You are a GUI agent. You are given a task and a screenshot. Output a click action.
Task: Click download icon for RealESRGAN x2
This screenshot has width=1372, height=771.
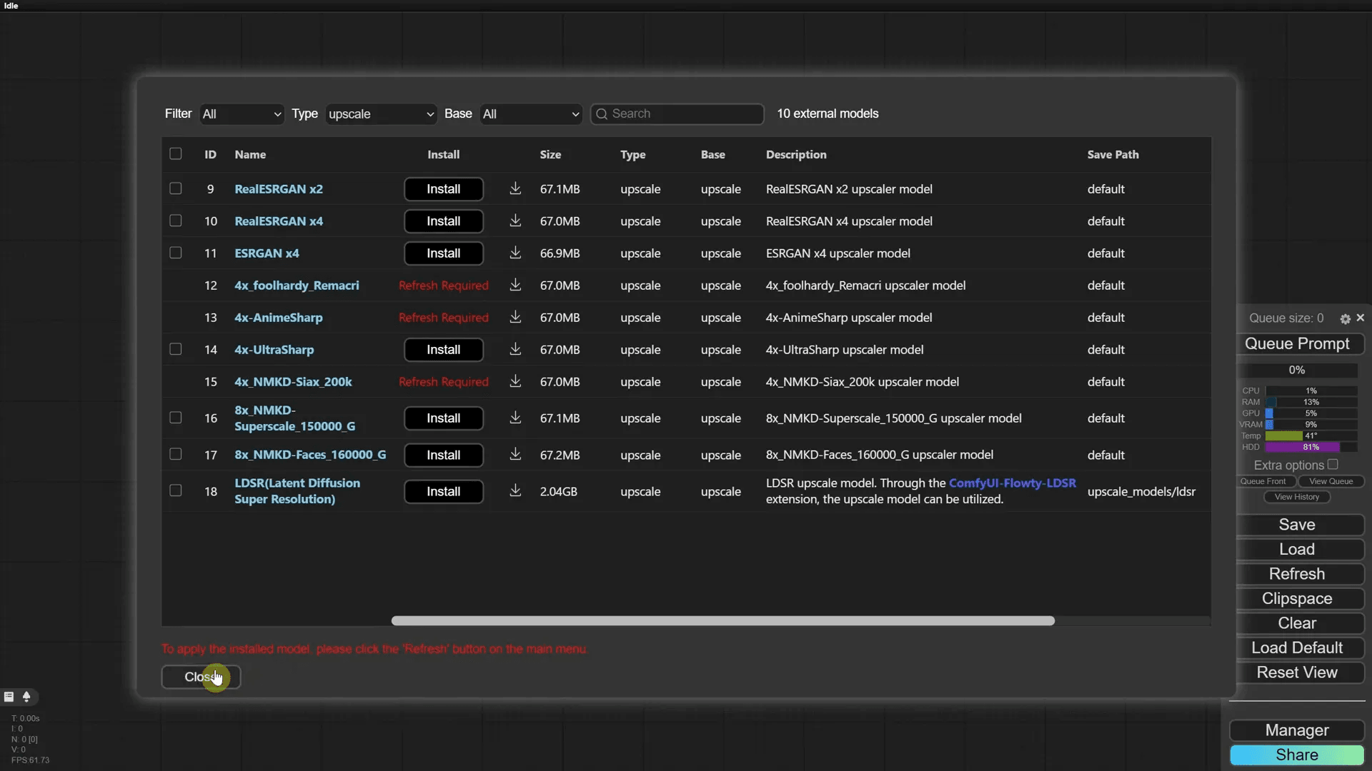click(x=514, y=188)
